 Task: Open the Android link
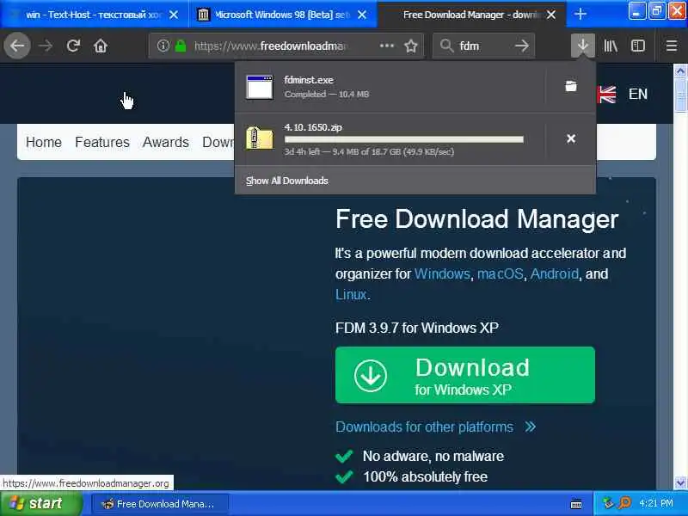point(555,273)
